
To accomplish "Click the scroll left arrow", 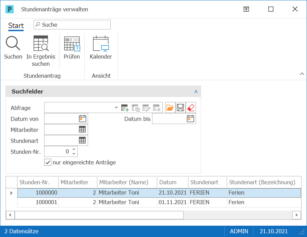I will pyautogui.click(x=10, y=215).
